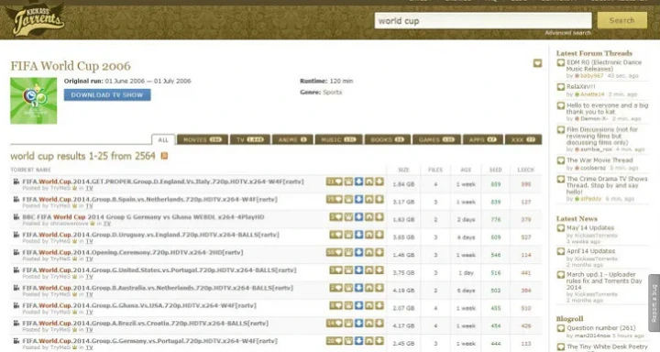Open the England vs Italy GET.PROPER torrent link
The height and width of the screenshot is (352, 660).
pos(163,181)
